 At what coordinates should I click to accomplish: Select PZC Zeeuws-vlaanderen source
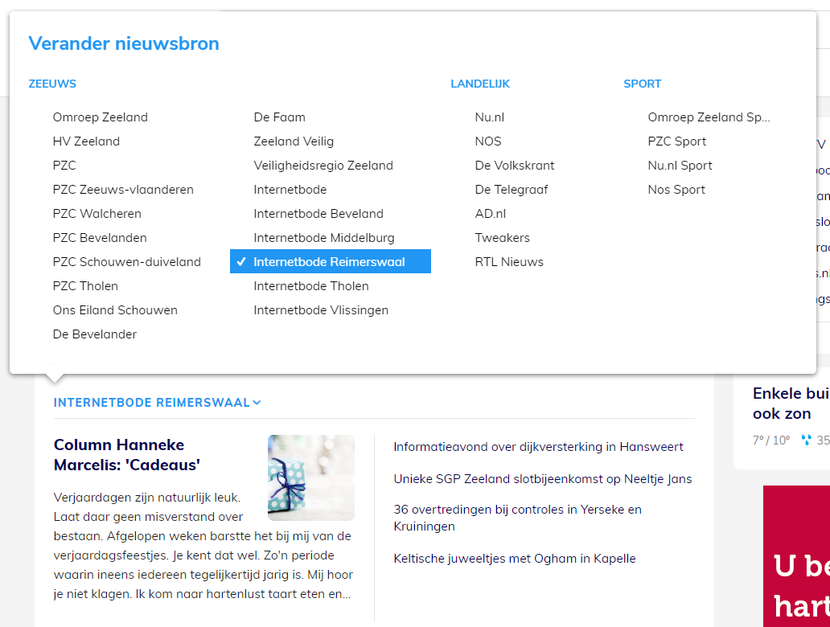[x=123, y=190]
